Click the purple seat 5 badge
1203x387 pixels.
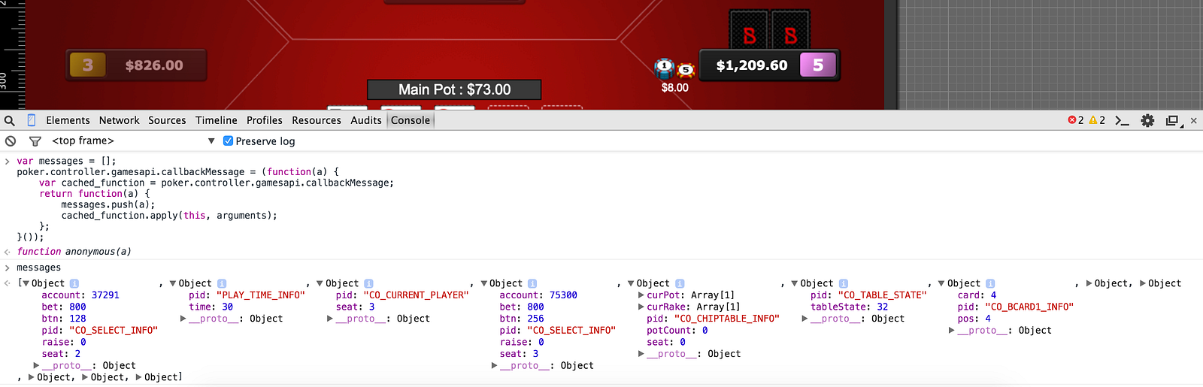pos(817,65)
